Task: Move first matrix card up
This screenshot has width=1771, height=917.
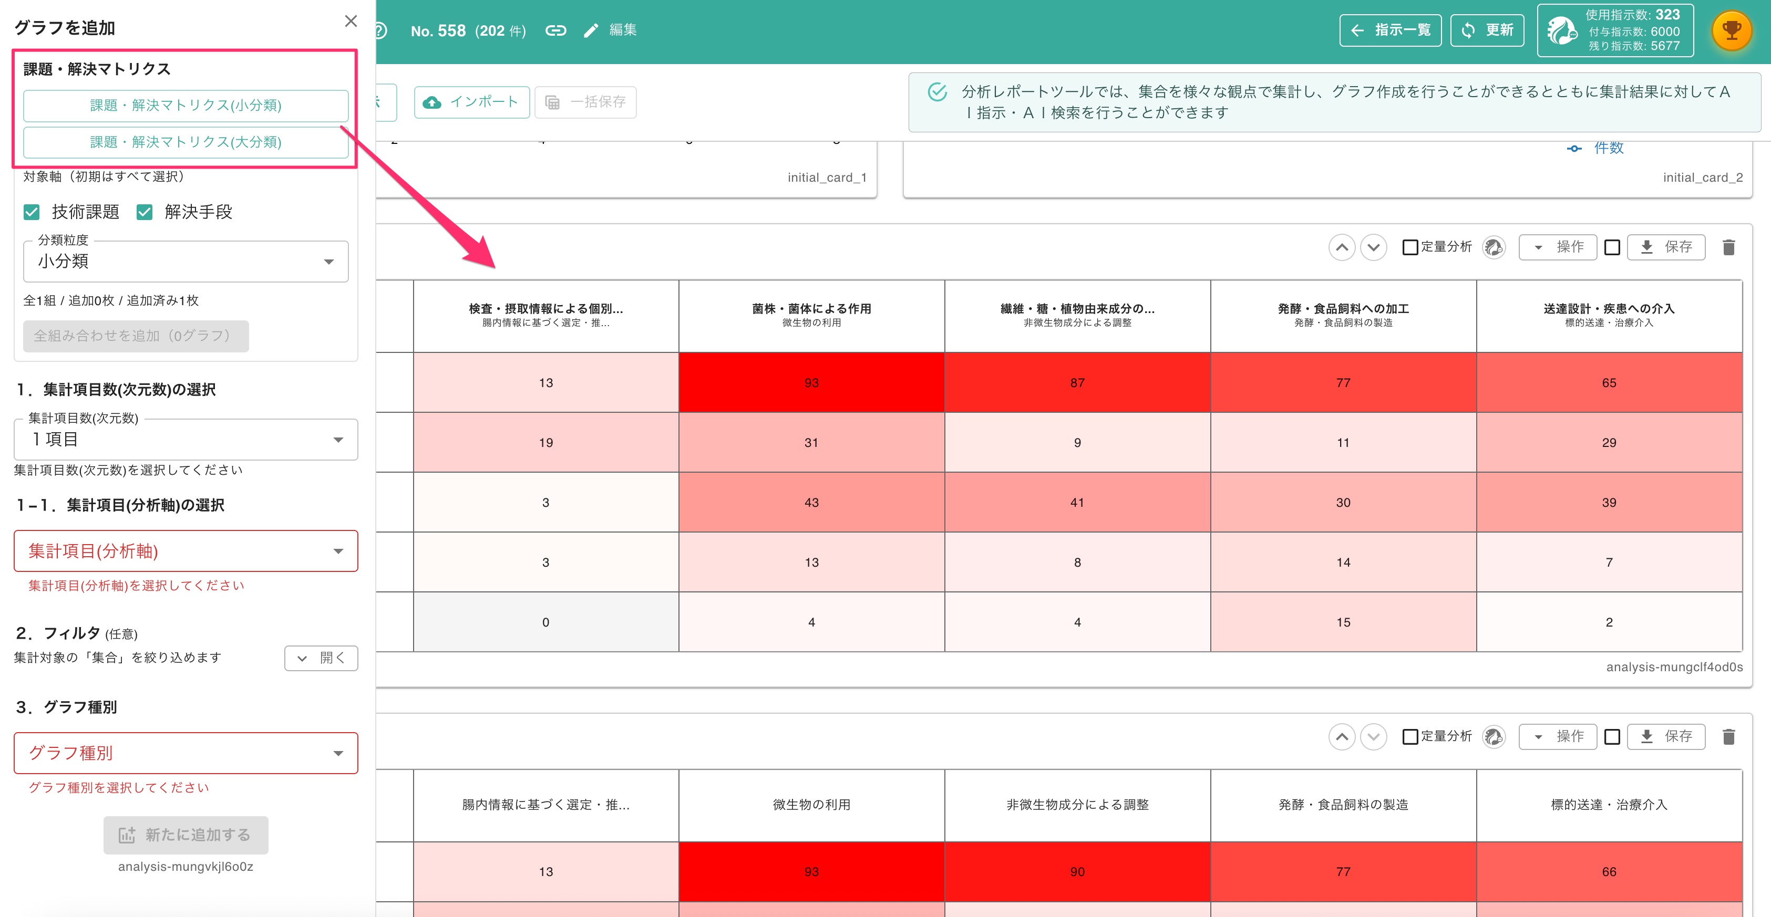Action: click(1341, 247)
